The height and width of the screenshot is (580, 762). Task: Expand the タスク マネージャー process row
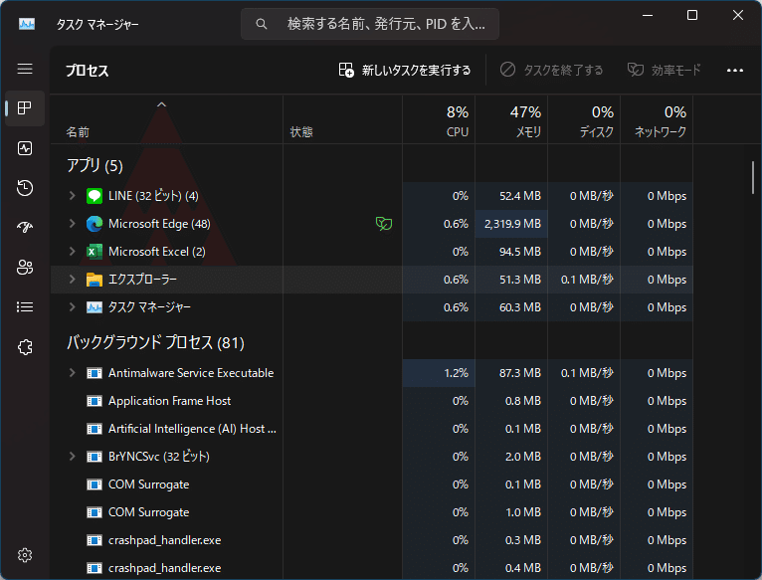pos(73,306)
